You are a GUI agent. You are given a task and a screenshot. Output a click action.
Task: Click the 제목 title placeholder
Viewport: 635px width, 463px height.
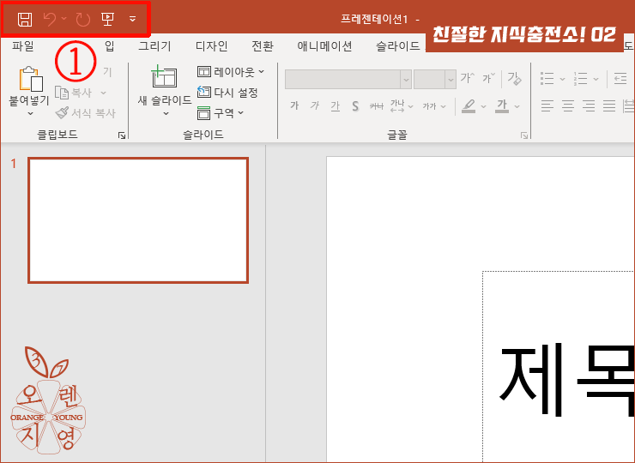coord(559,367)
